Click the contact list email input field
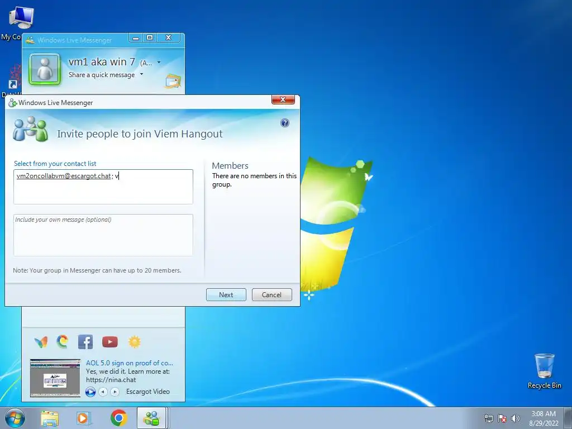This screenshot has width=572, height=429. pyautogui.click(x=103, y=187)
